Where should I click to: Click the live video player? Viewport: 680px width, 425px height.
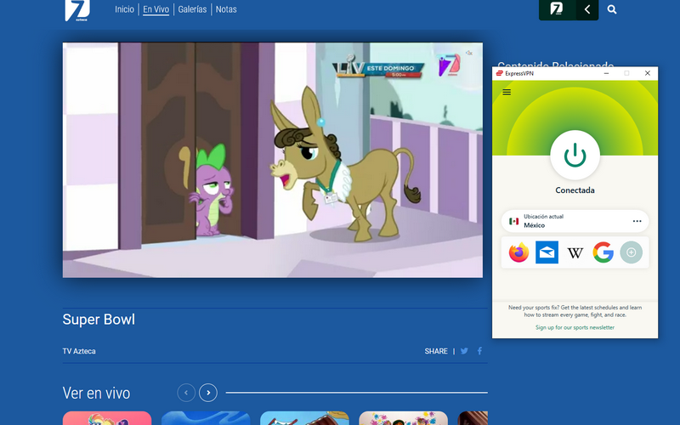(272, 160)
